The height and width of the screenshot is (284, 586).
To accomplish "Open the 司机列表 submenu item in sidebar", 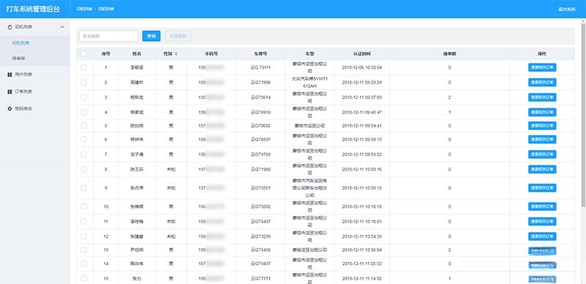I will (21, 43).
